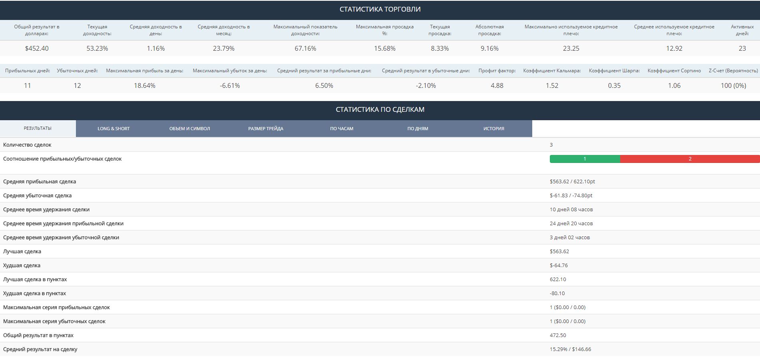Open the ИСТОРИЯ tab
The image size is (760, 363).
[x=493, y=129]
